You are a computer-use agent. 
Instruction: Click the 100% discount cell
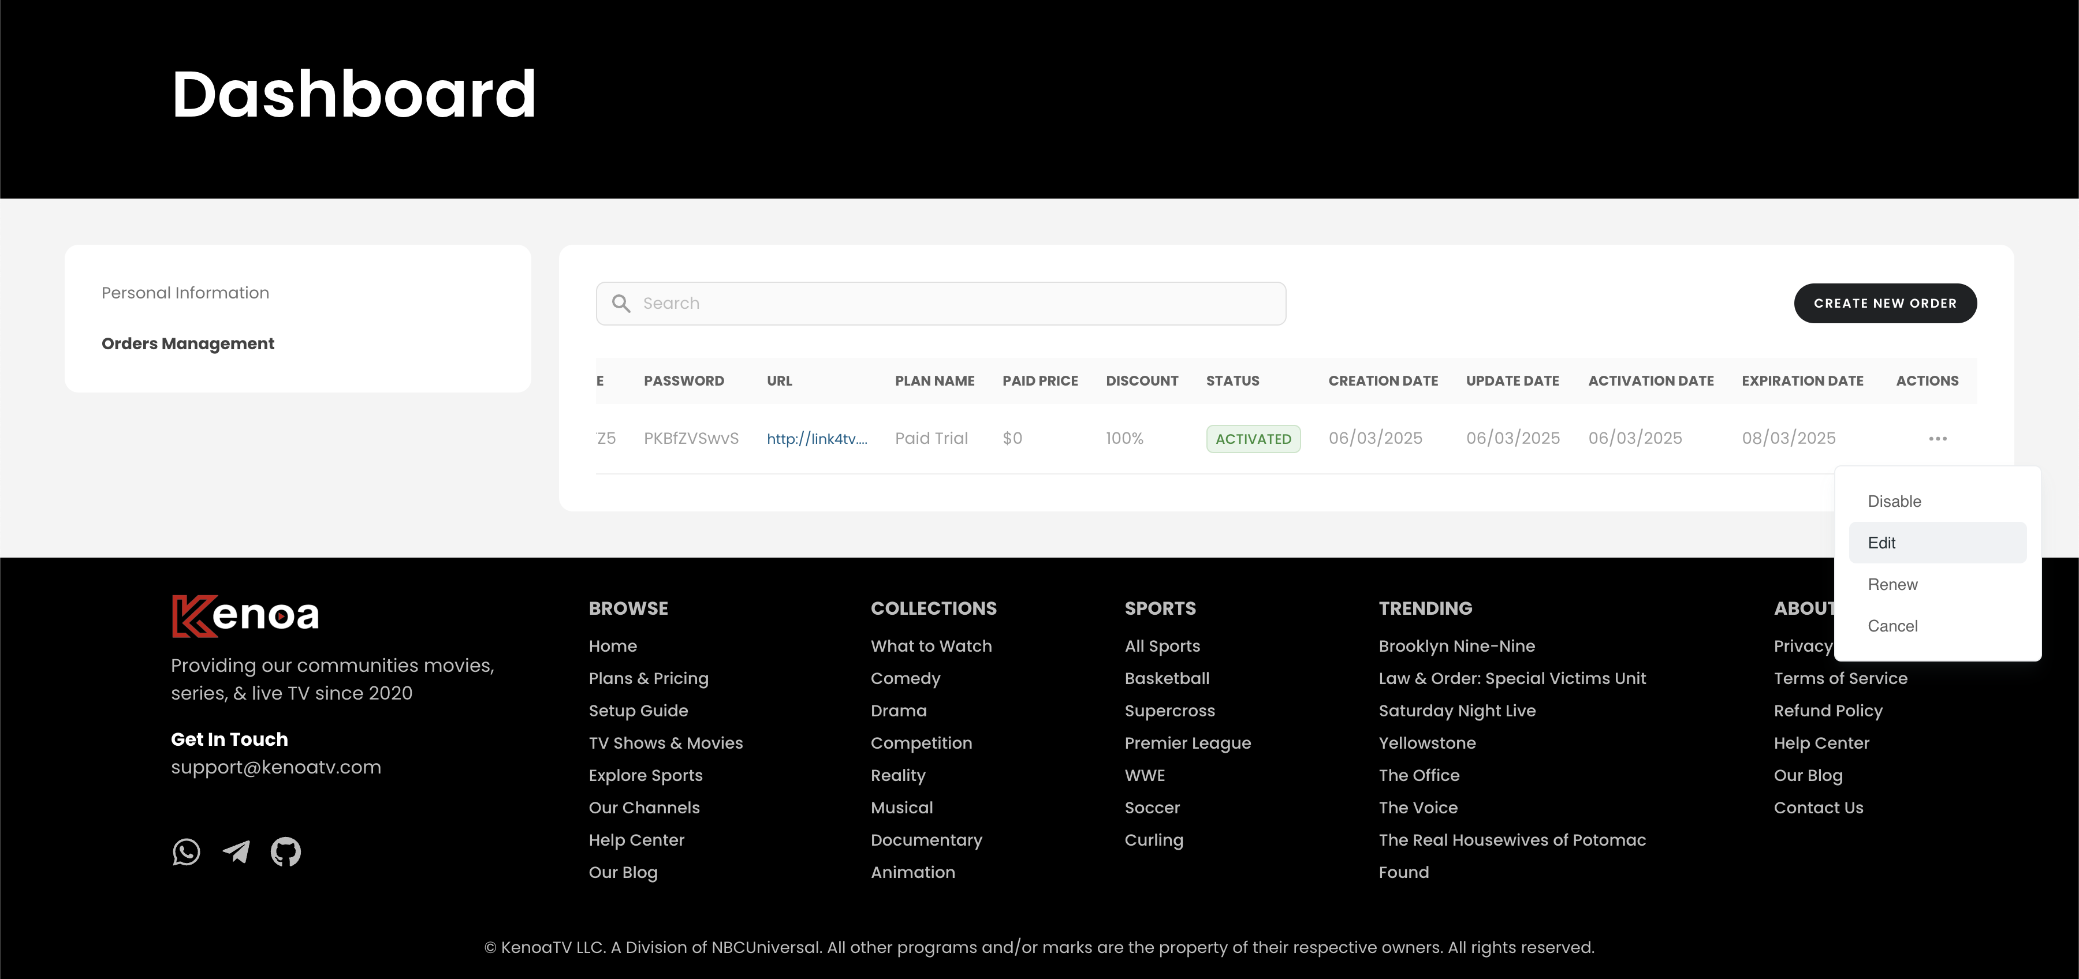tap(1124, 439)
